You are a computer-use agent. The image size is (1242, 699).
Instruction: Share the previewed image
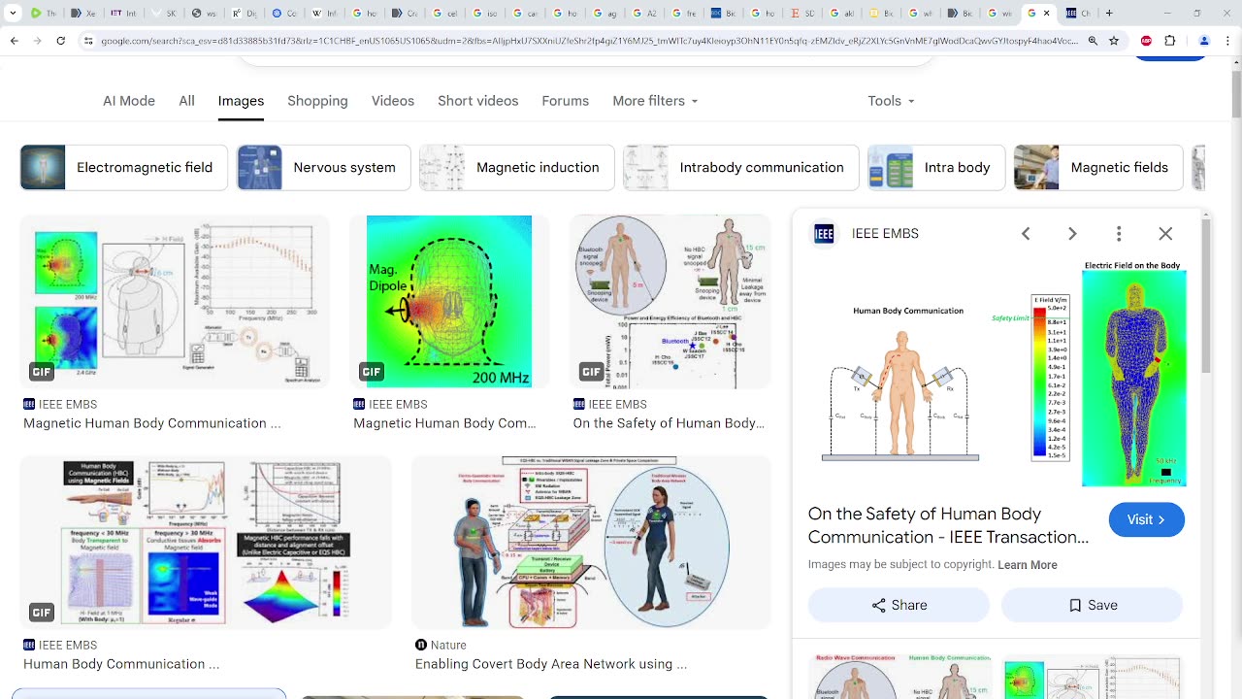(899, 605)
